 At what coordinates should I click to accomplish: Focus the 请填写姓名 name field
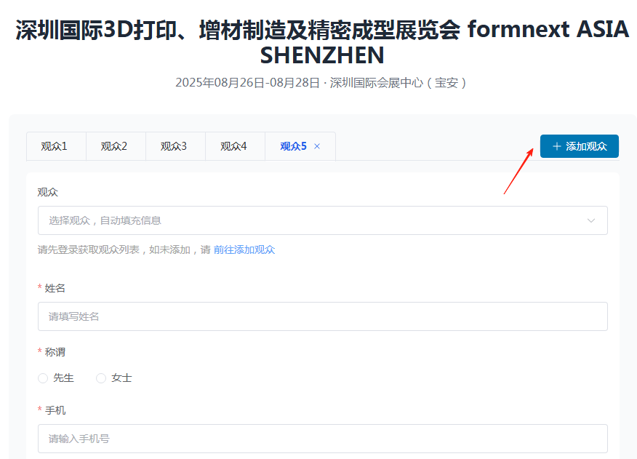(x=323, y=316)
